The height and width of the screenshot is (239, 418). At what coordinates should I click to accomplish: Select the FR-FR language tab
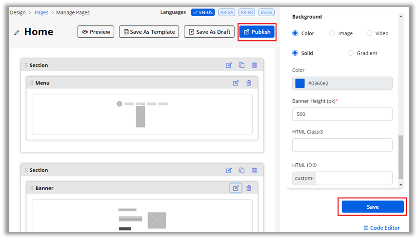coord(247,13)
